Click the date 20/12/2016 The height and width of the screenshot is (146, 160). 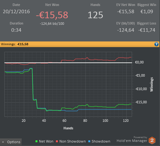pyautogui.click(x=16, y=12)
